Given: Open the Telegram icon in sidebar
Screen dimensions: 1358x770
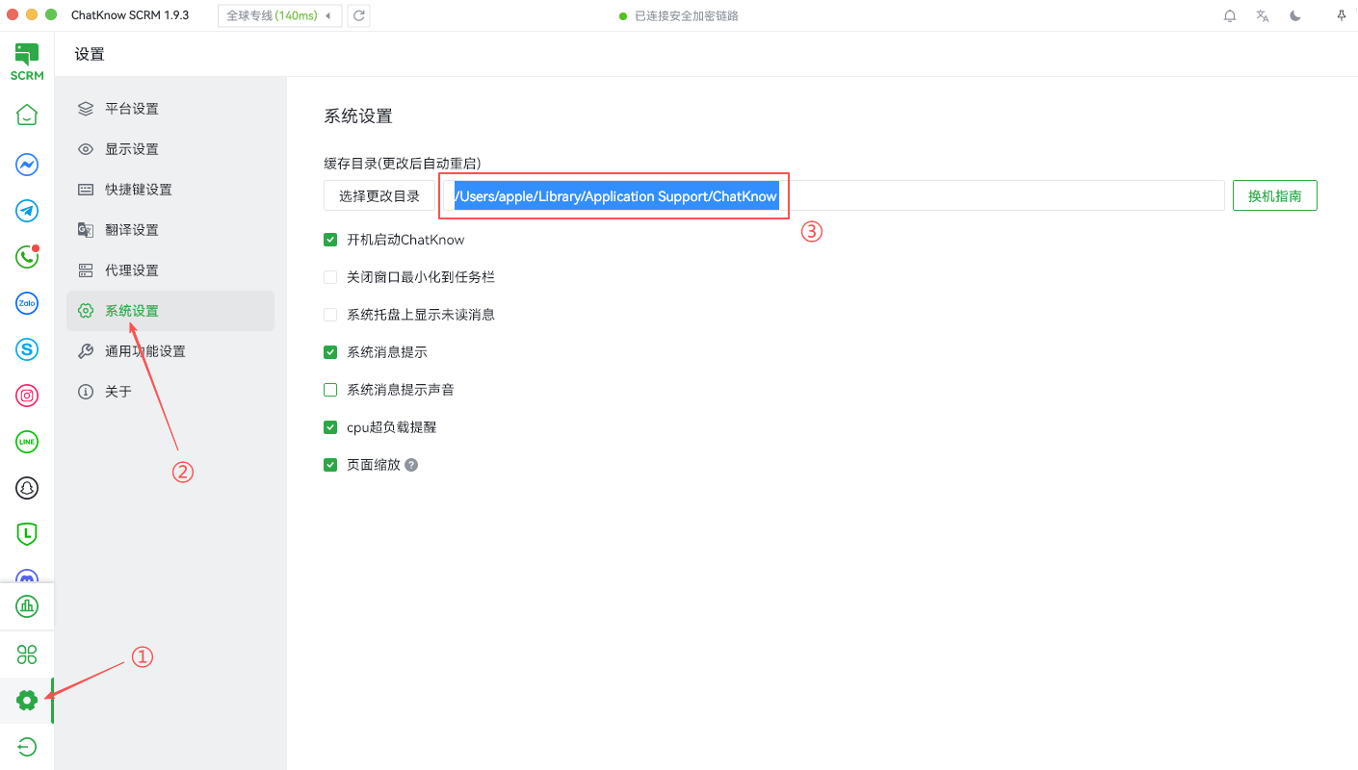Looking at the screenshot, I should [x=27, y=211].
